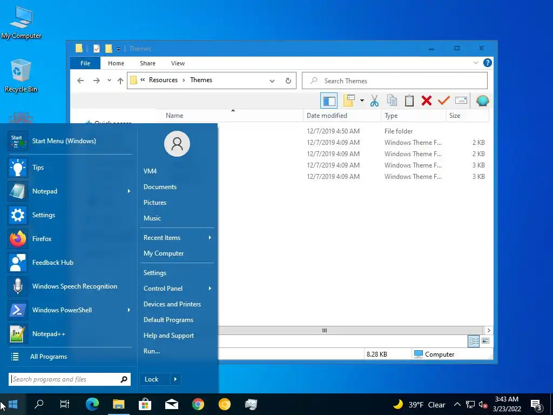Open Music from the start menu
Viewport: 553px width, 415px height.
click(152, 218)
